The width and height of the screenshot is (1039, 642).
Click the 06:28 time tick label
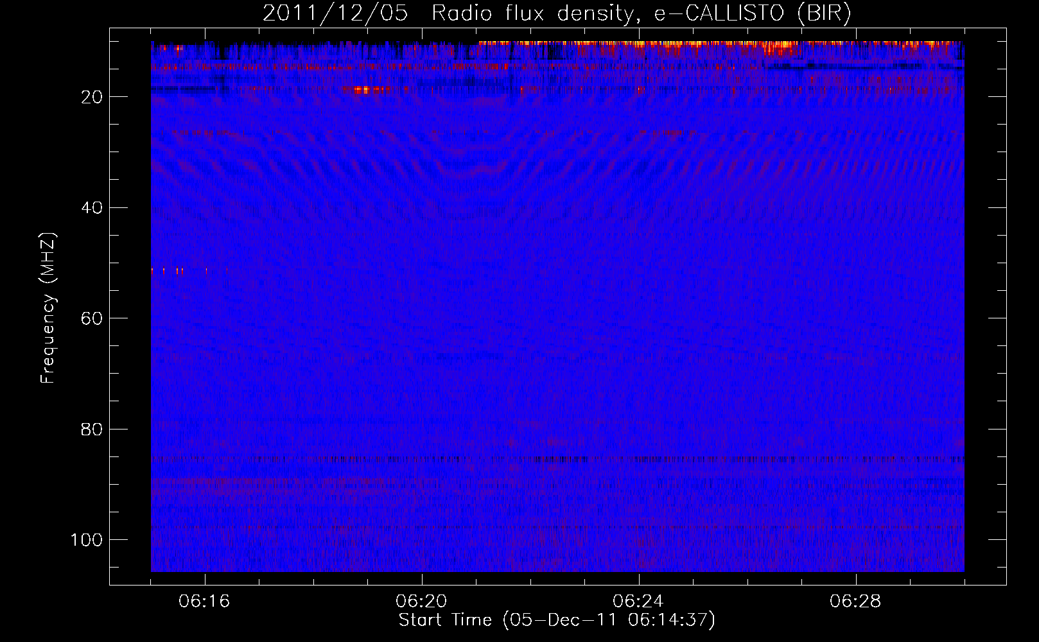(856, 602)
